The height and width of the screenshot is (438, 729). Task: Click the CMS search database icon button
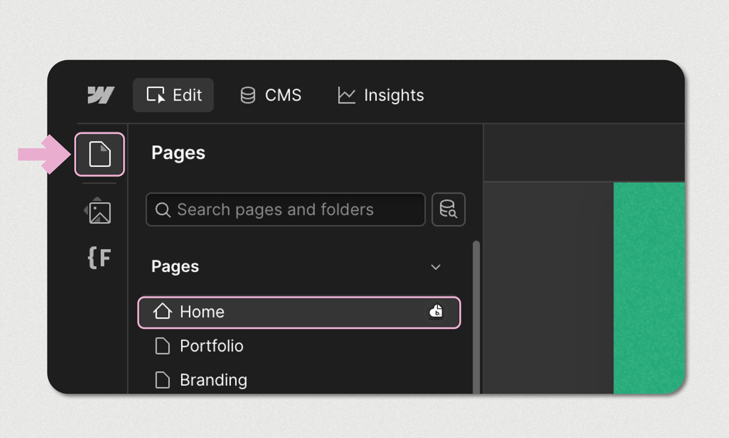[x=448, y=210]
